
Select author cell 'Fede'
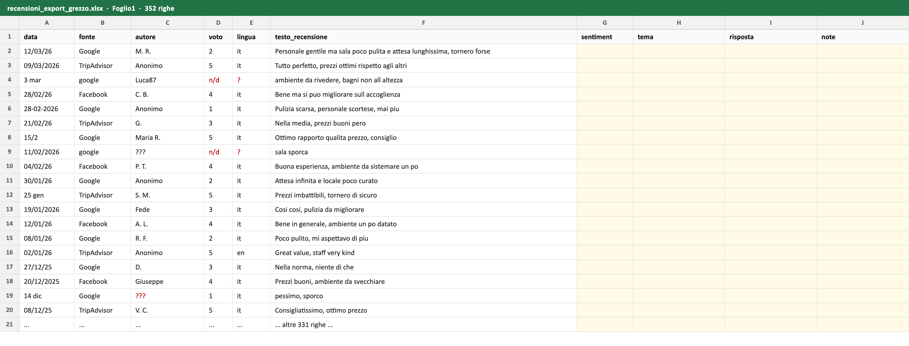point(167,209)
